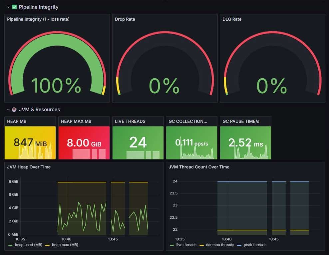The image size is (329, 255).
Task: Click the 8.00 GiB heap max value
Action: (84, 142)
